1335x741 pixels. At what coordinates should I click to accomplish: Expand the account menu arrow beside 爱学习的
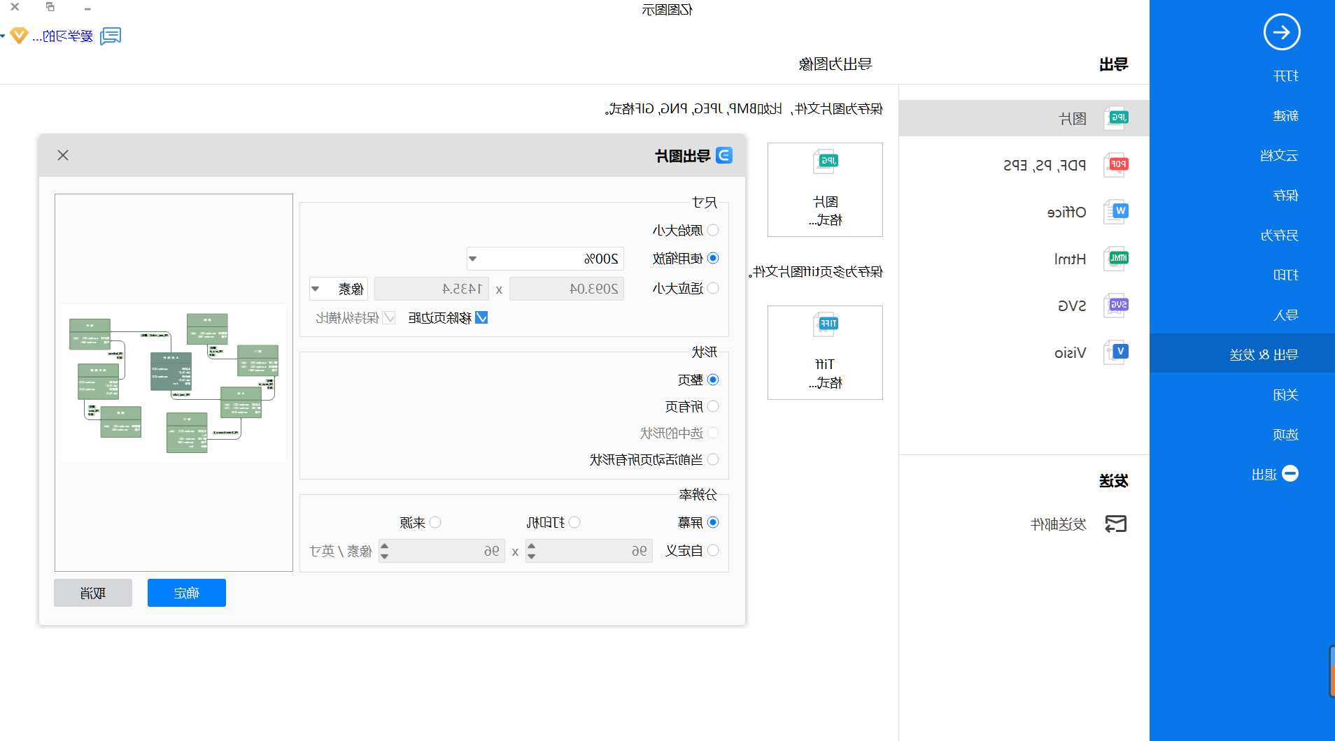(2, 36)
